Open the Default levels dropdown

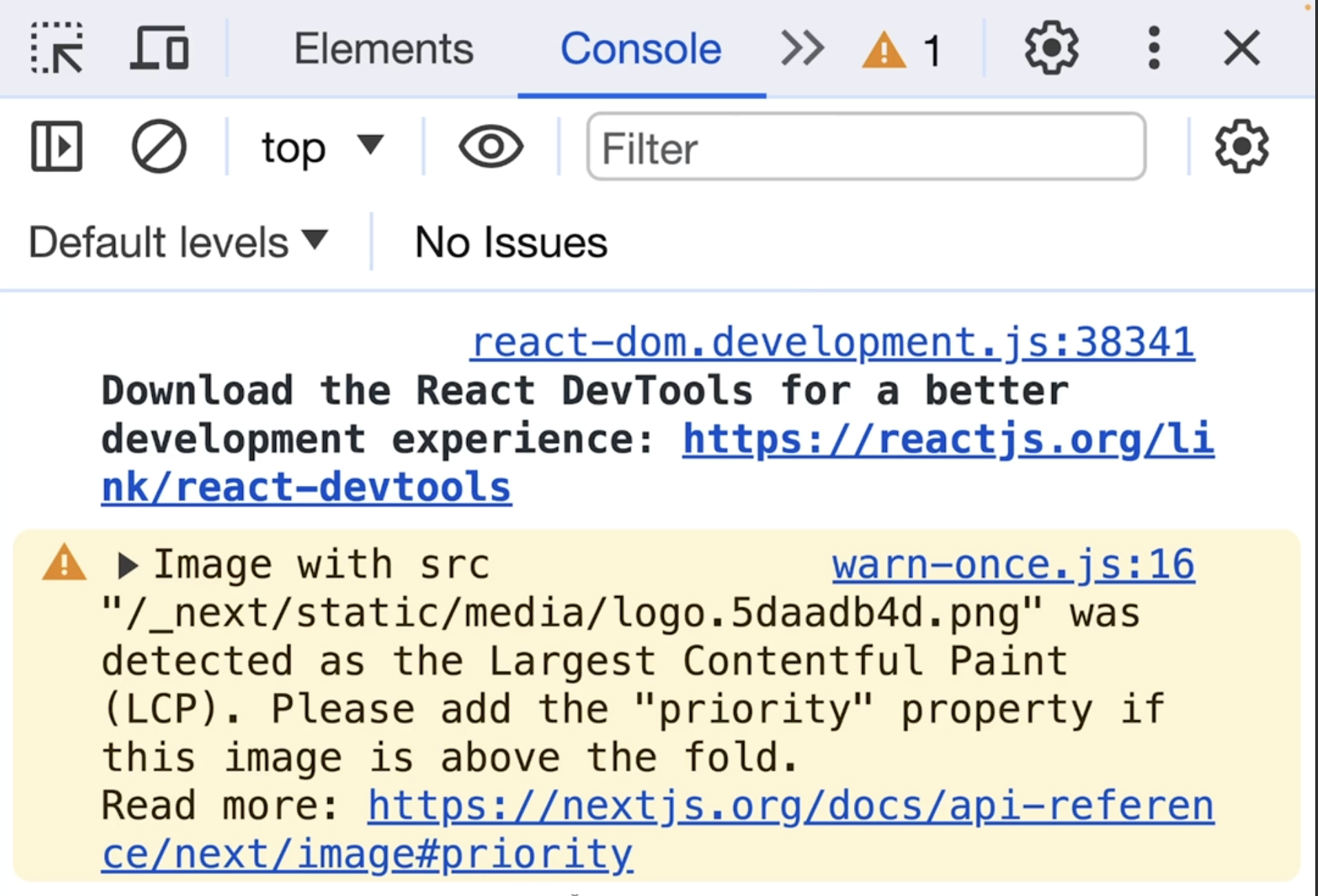coord(178,242)
